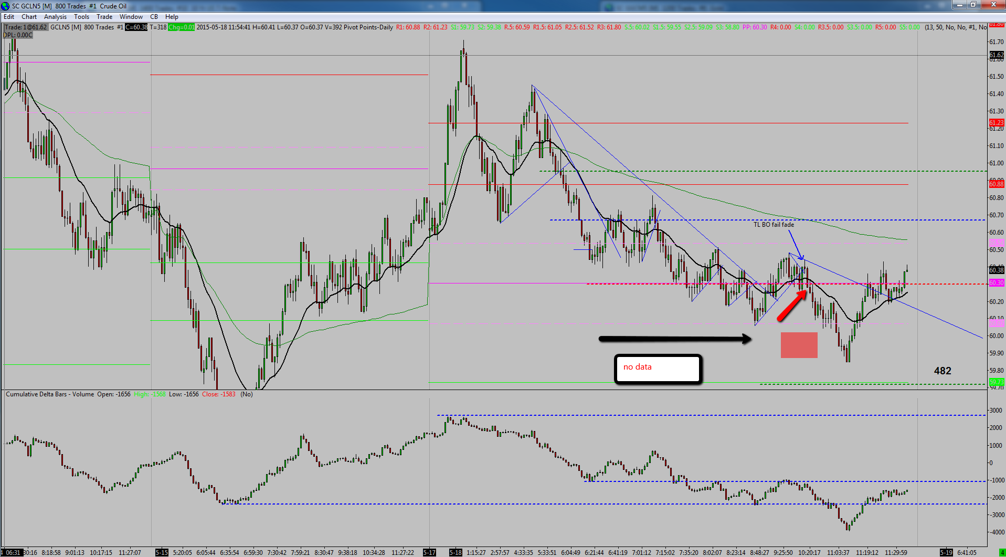Open the Tools menu

pos(82,17)
